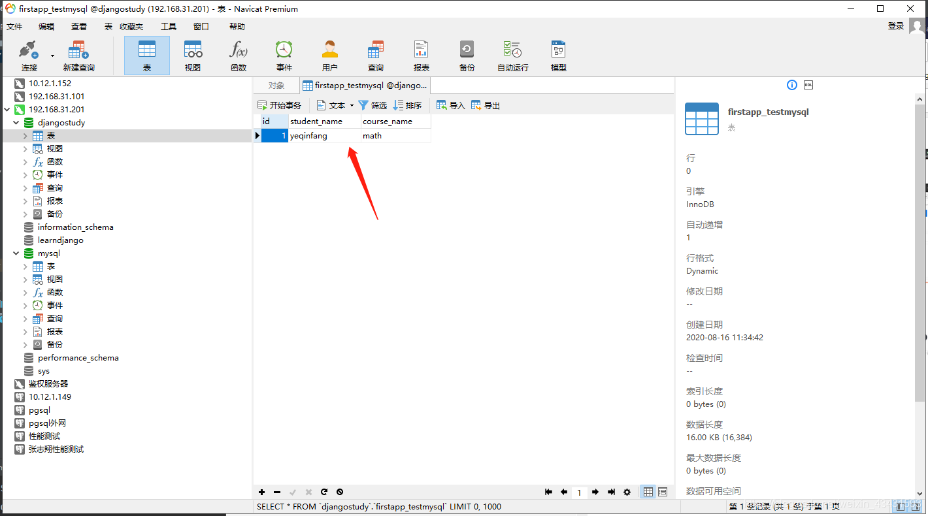Open the 收藏夹 menu
Screen dimensions: 928x516
pyautogui.click(x=131, y=27)
